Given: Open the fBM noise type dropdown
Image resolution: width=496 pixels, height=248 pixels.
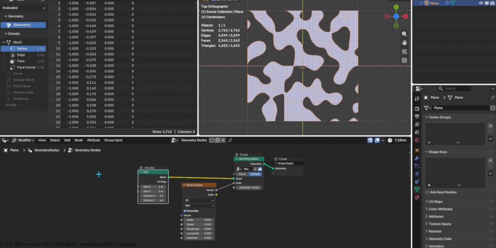Looking at the screenshot, I should coord(199,205).
